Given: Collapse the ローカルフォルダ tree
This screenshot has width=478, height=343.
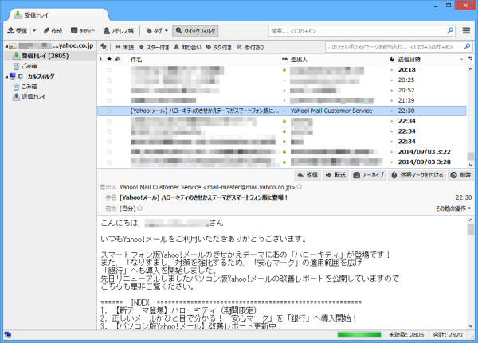Looking at the screenshot, I should click(x=6, y=76).
